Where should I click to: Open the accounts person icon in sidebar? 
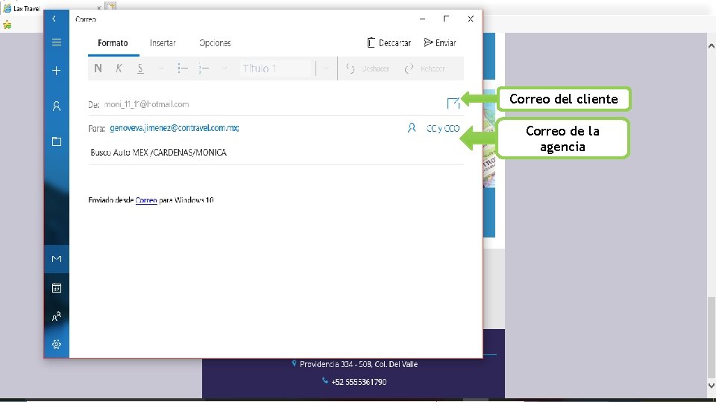click(57, 106)
